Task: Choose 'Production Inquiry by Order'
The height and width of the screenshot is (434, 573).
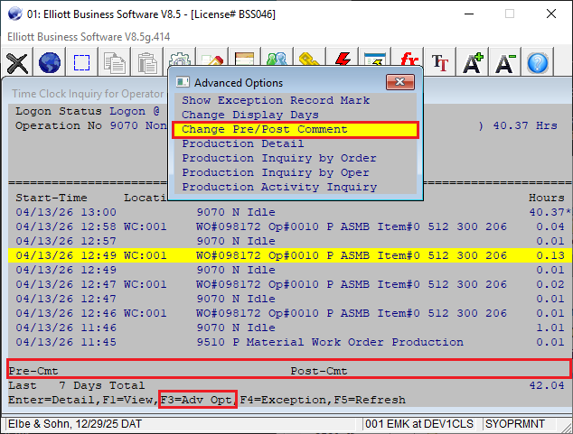Action: [279, 159]
